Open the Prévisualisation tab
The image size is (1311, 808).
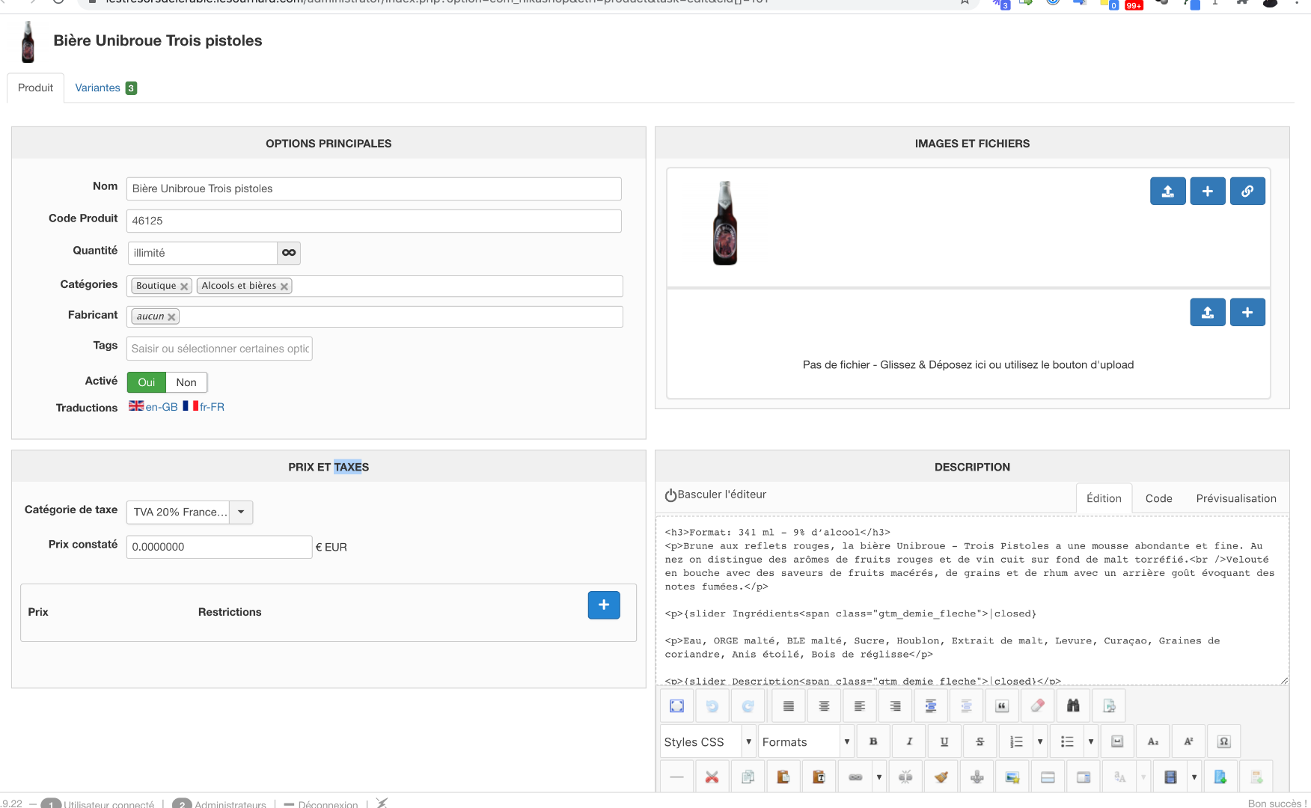[x=1236, y=498]
